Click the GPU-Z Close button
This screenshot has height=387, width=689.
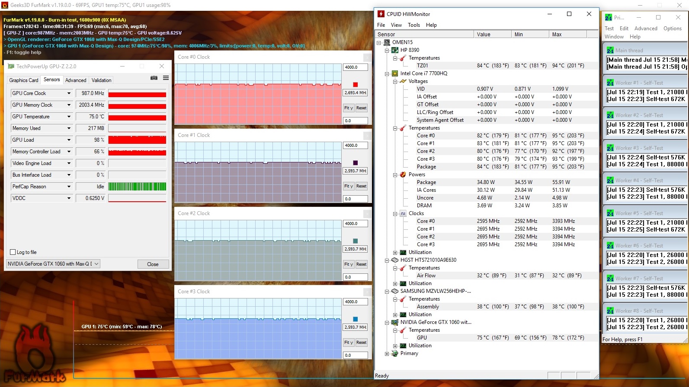coord(153,264)
